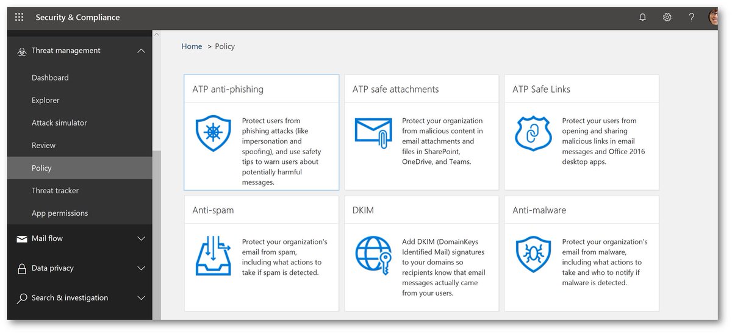Click the ATP Safe Links badge icon

pos(533,134)
